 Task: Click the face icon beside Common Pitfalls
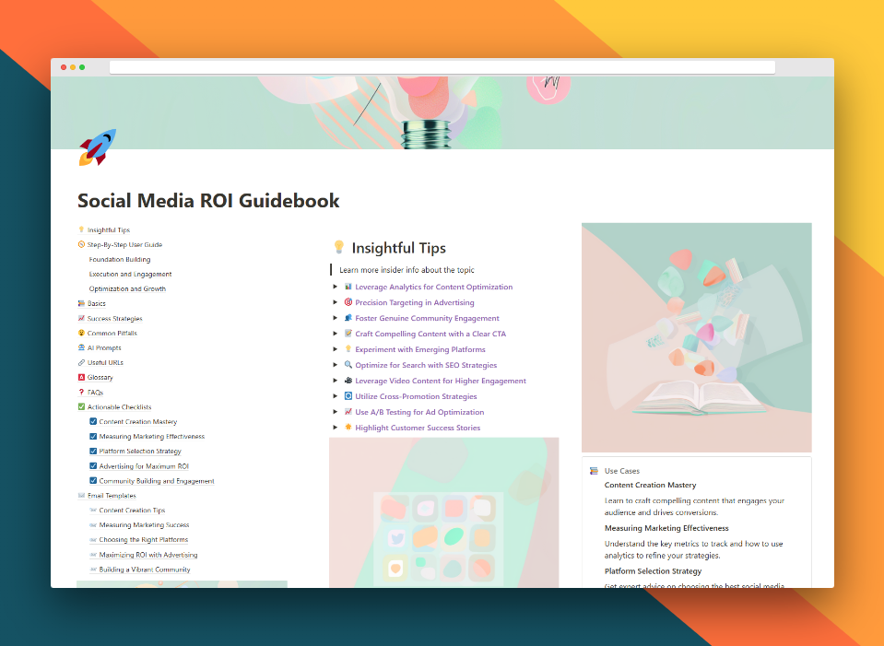81,333
